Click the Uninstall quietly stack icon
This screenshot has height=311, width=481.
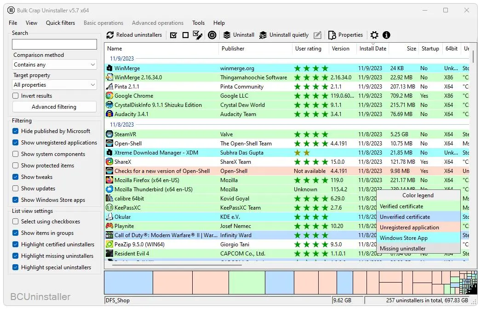(263, 35)
